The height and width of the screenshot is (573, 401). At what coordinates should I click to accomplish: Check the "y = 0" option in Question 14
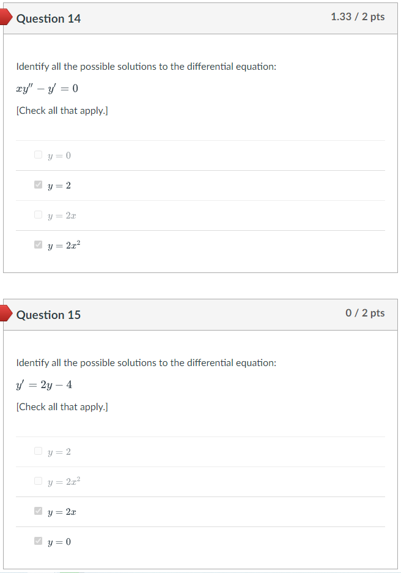[37, 154]
